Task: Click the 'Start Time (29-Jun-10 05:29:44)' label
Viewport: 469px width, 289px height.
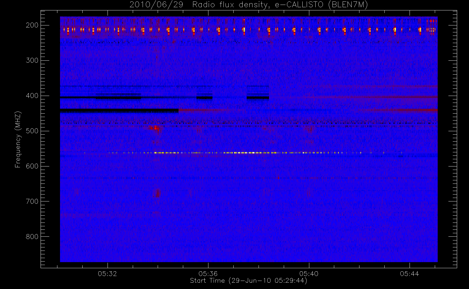Action: pos(248,281)
